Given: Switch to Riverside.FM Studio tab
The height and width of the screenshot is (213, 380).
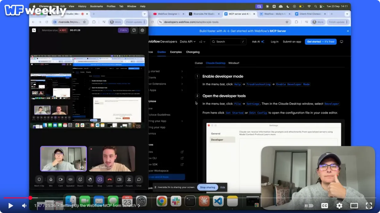Looking at the screenshot, I should pyautogui.click(x=204, y=14).
